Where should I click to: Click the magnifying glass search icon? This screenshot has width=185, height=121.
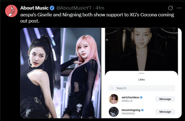[x=112, y=88]
